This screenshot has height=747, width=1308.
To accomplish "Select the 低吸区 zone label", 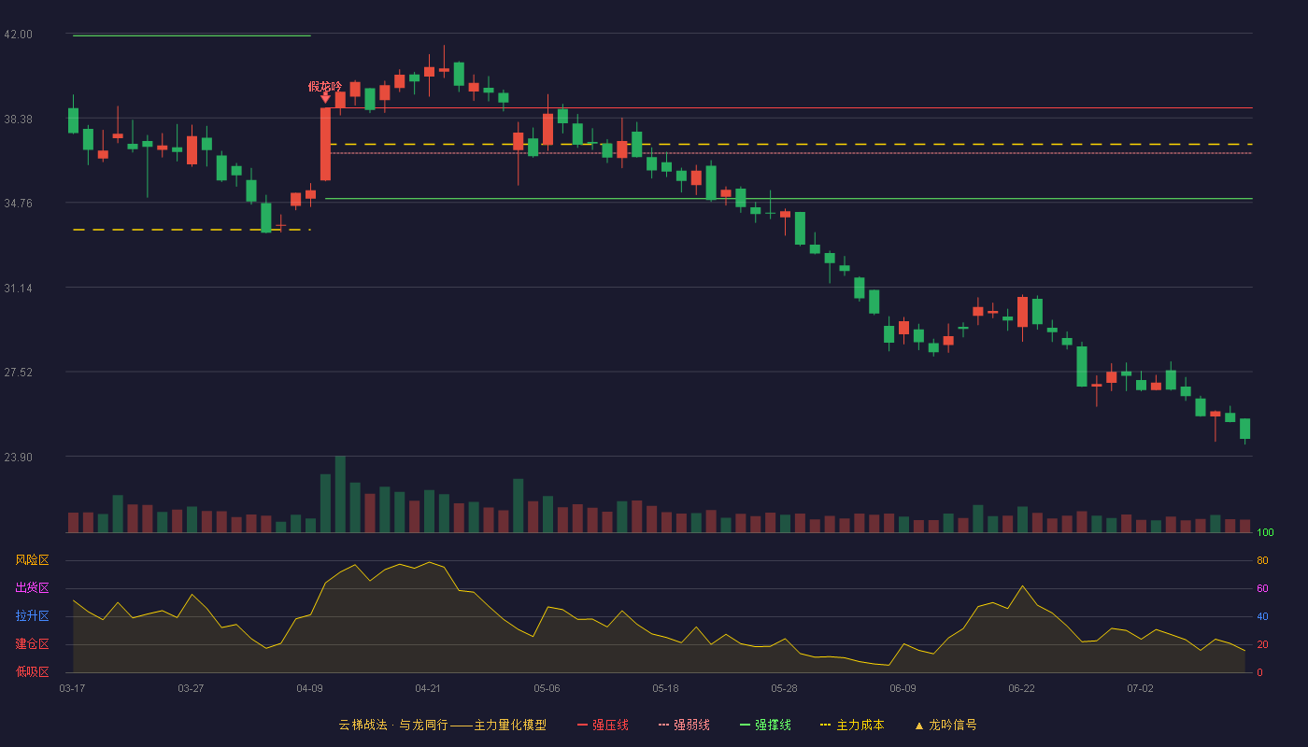I will (x=32, y=671).
